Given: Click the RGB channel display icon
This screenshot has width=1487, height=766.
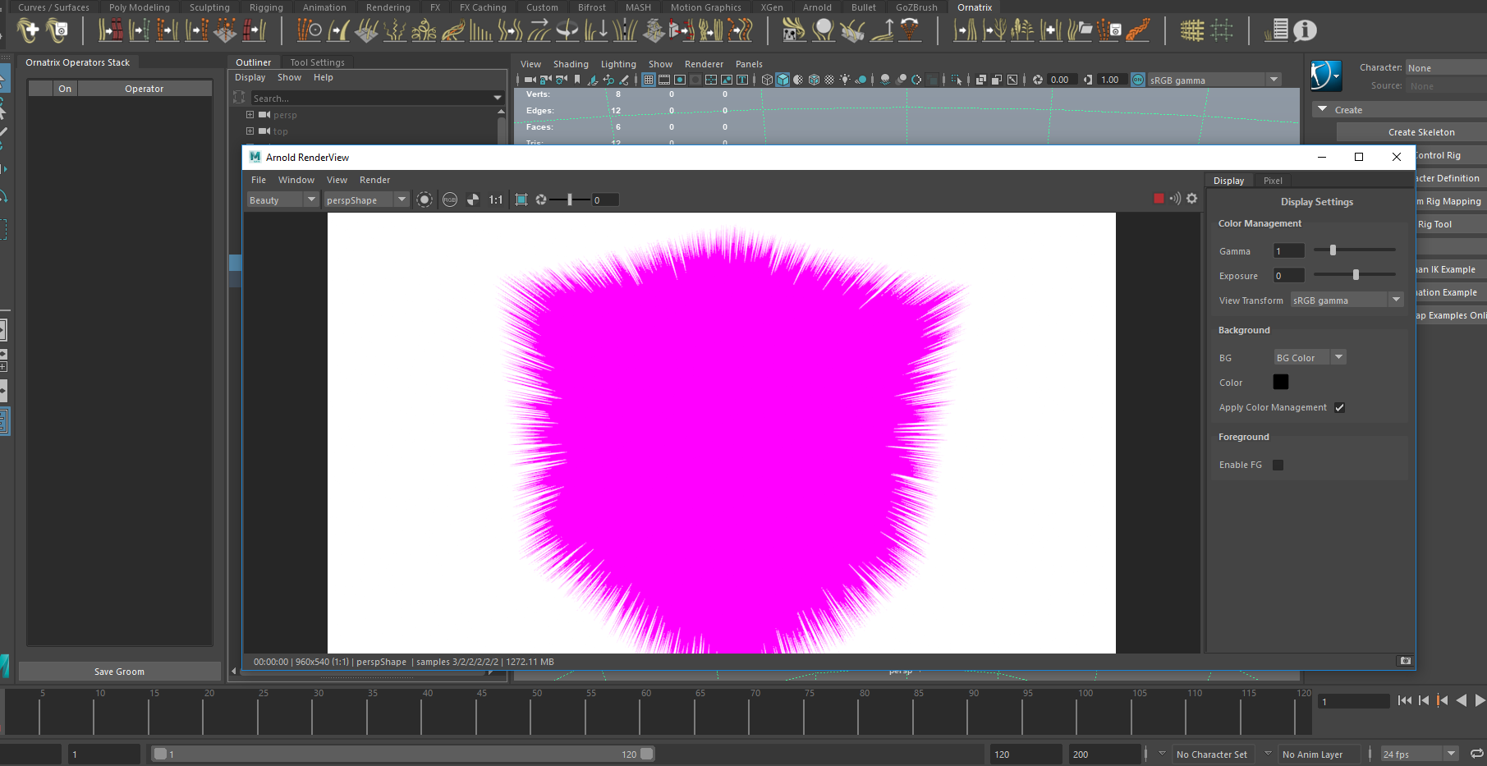Looking at the screenshot, I should click(x=450, y=200).
